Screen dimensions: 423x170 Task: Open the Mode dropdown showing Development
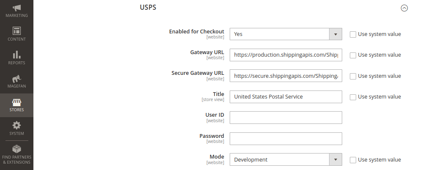pyautogui.click(x=286, y=159)
